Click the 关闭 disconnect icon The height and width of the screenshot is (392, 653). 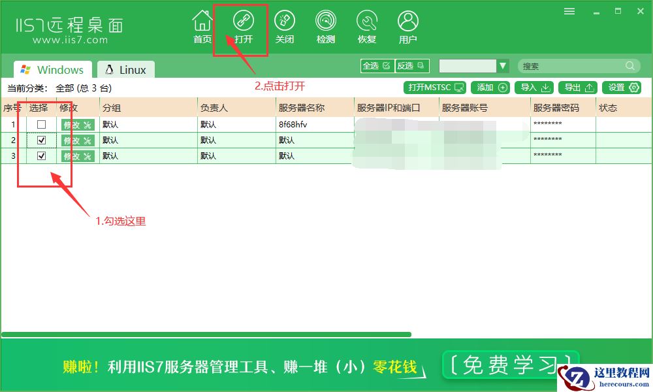click(x=285, y=27)
